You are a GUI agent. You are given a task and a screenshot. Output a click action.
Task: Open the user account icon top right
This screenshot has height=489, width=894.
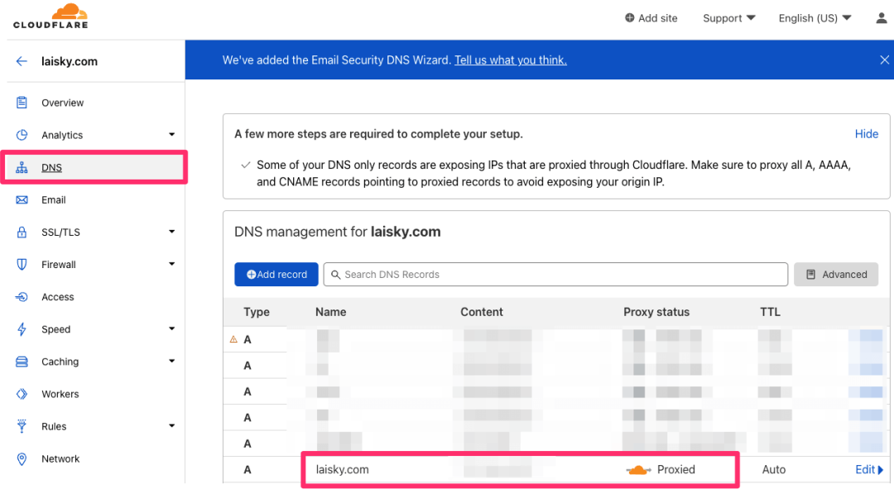pyautogui.click(x=881, y=17)
